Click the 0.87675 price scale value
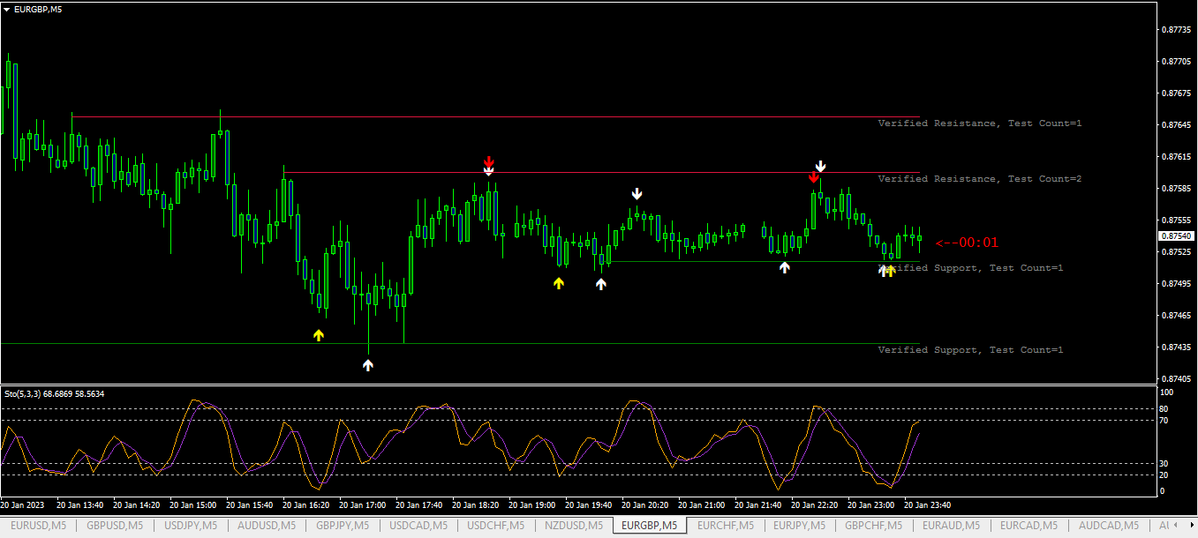Viewport: 1198px width, 538px height. pos(1176,93)
